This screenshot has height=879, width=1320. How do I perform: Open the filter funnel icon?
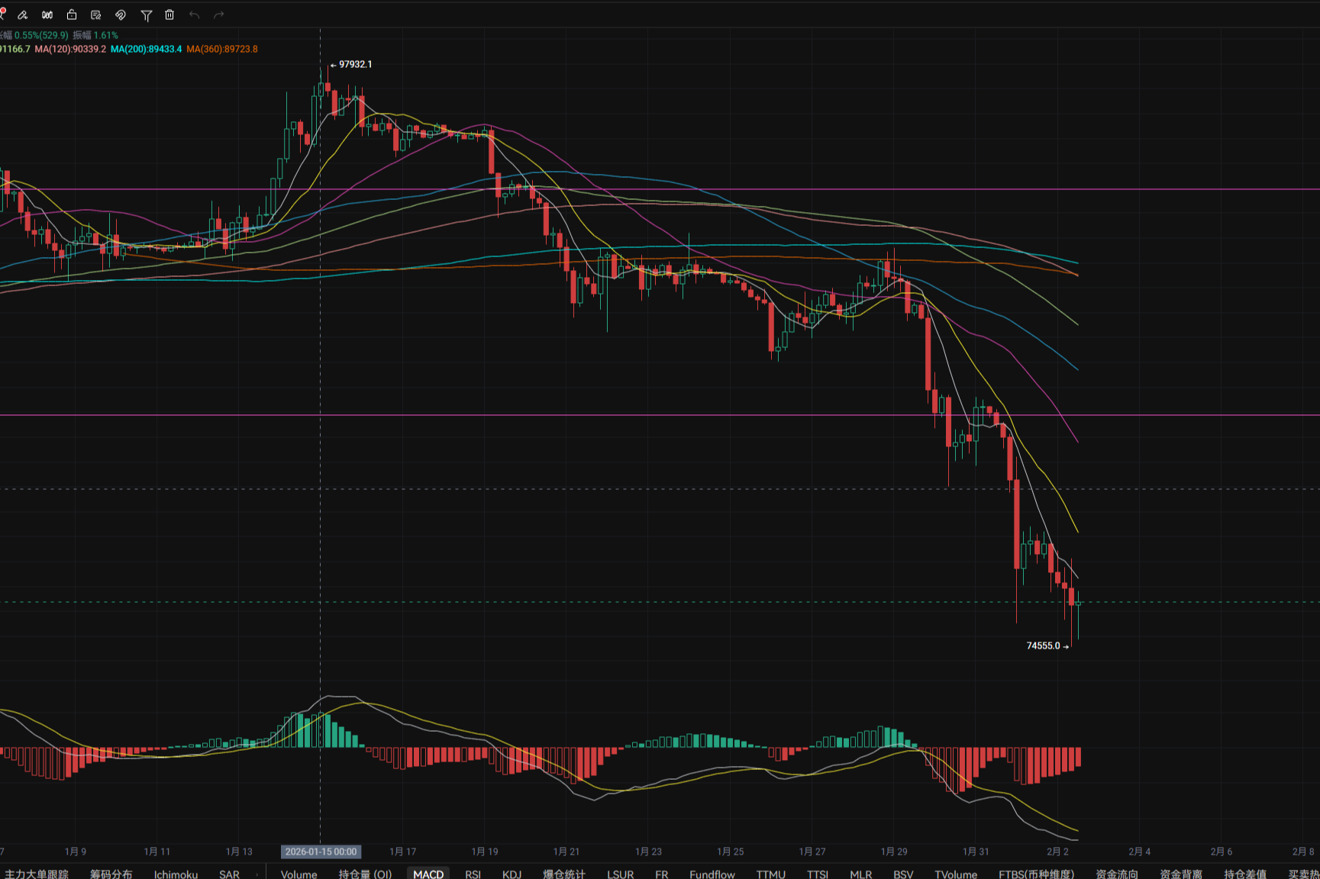tap(146, 15)
